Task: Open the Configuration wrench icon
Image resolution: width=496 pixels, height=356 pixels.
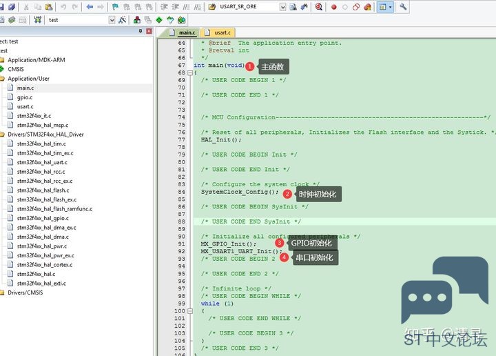Action: [x=403, y=7]
